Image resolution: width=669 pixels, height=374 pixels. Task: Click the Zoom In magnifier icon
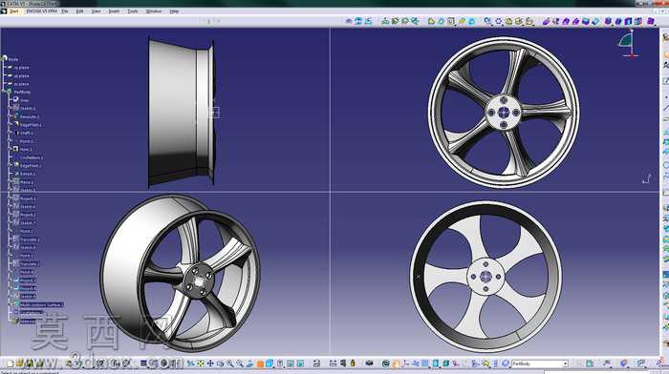230,364
